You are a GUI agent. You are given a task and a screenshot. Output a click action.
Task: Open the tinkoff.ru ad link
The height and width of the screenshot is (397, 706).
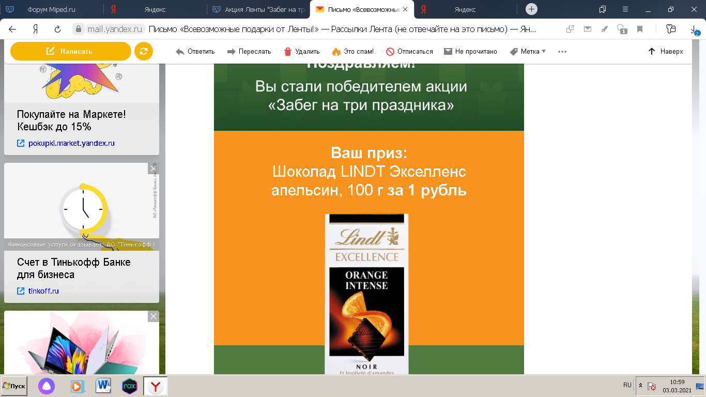coord(43,291)
